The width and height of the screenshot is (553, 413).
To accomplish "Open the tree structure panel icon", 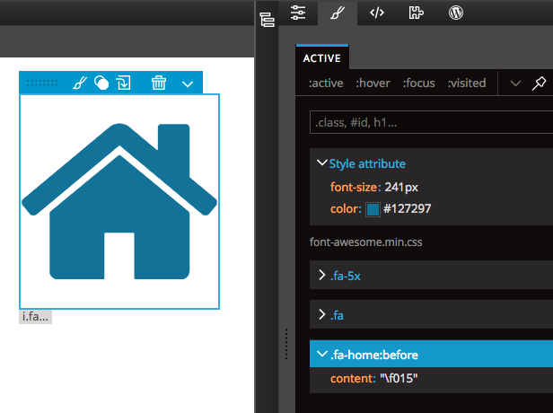I will pos(267,20).
